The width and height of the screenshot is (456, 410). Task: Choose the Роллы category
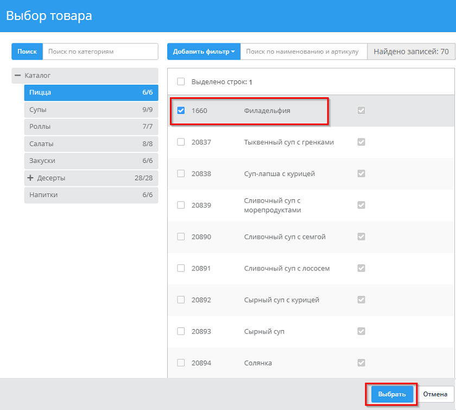(x=91, y=127)
